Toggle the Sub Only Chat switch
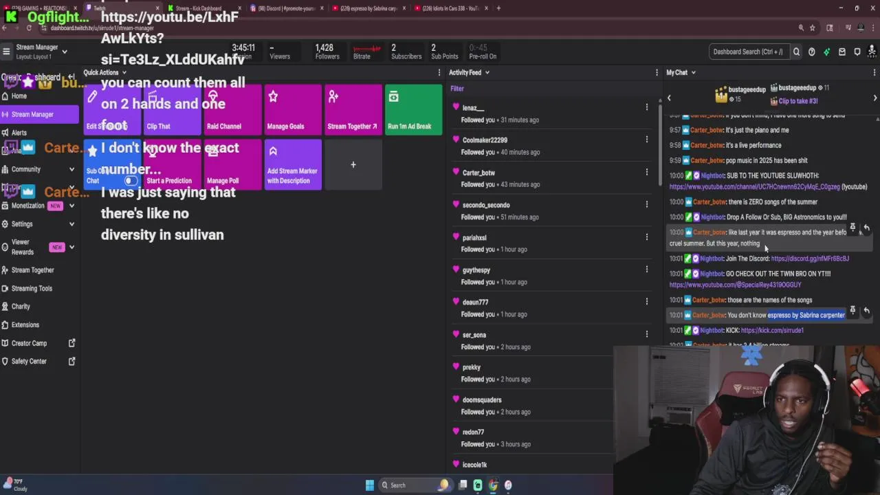Screen dimensions: 880x495 (131, 181)
